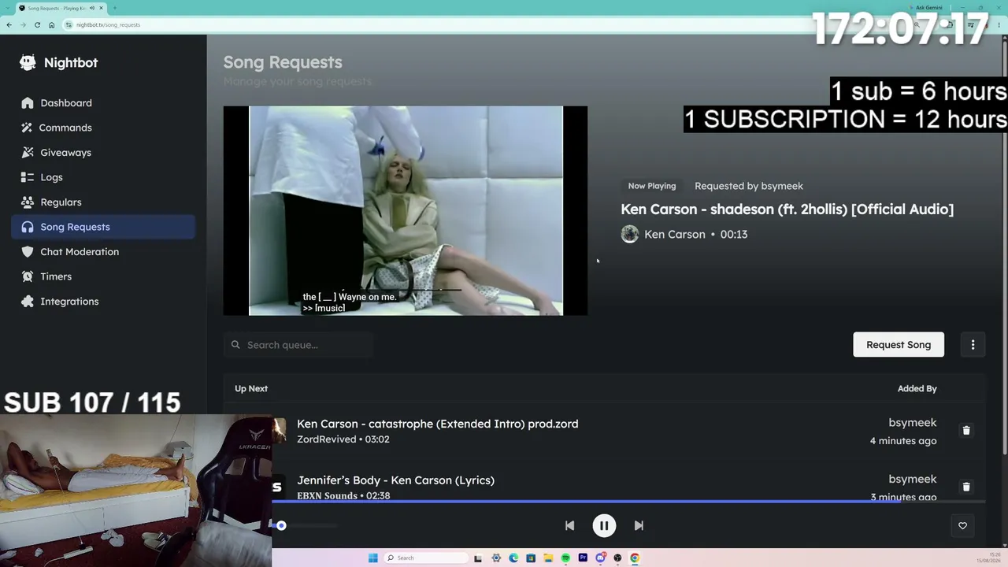1008x567 pixels.
Task: Select Song Requests in the sidebar
Action: click(x=103, y=227)
